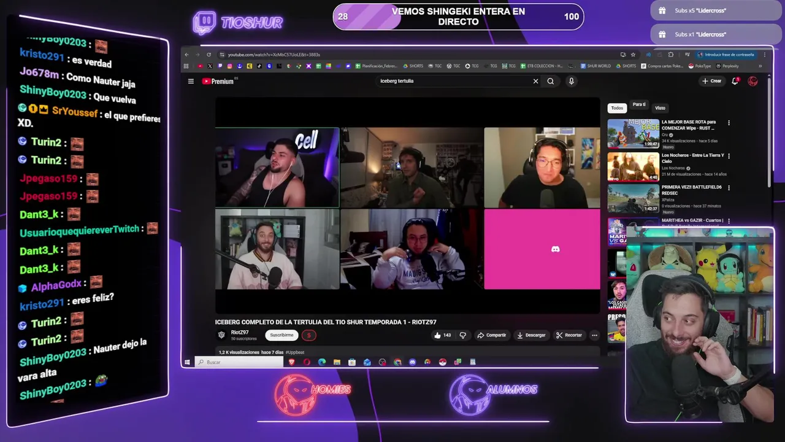Image resolution: width=785 pixels, height=442 pixels.
Task: Open the SHUR WORLD bookmark
Action: (595, 66)
